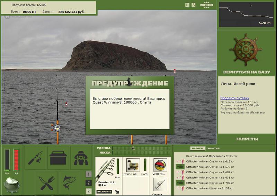Click the 'Рыбаков на базе: 2' line
The image size is (277, 196).
[234, 109]
